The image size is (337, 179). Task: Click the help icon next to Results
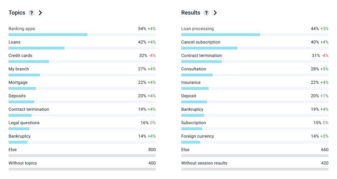pos(206,13)
